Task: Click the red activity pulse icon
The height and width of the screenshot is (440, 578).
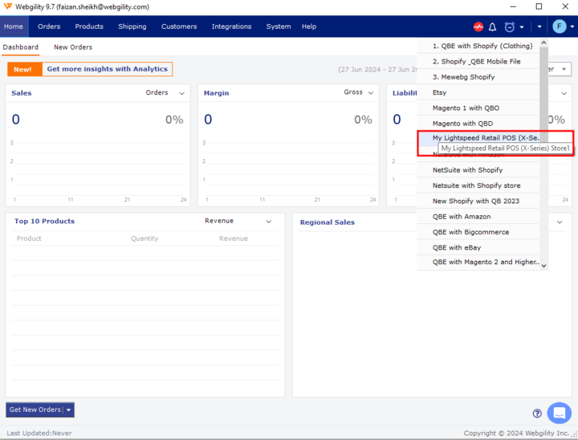Action: coord(478,26)
